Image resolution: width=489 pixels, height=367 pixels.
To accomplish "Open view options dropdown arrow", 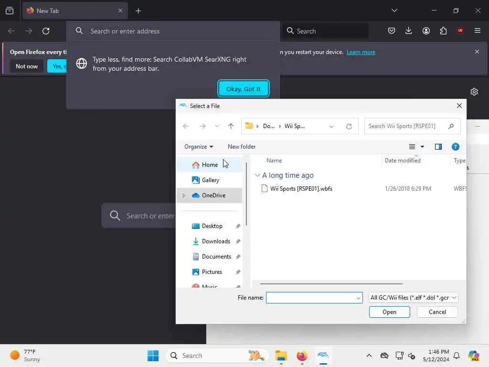I will 422,147.
